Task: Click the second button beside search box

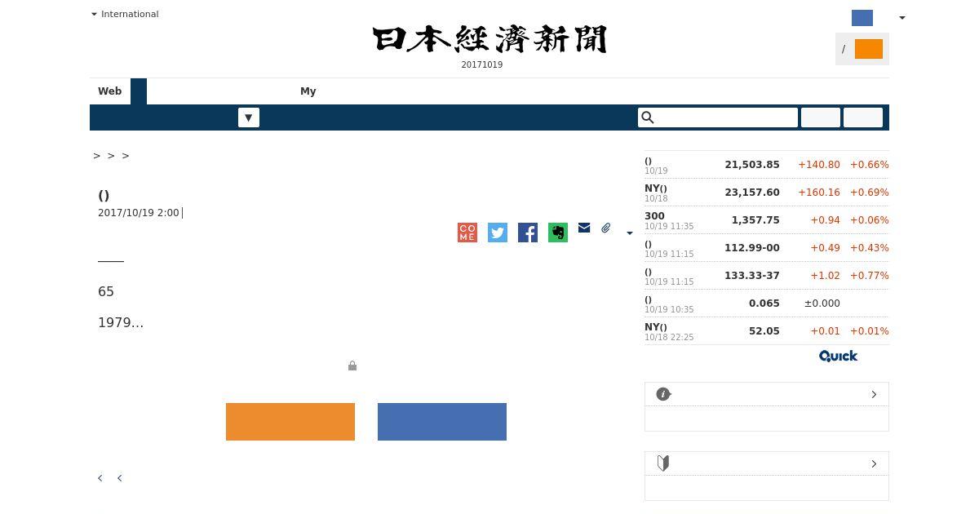Action: click(x=863, y=117)
